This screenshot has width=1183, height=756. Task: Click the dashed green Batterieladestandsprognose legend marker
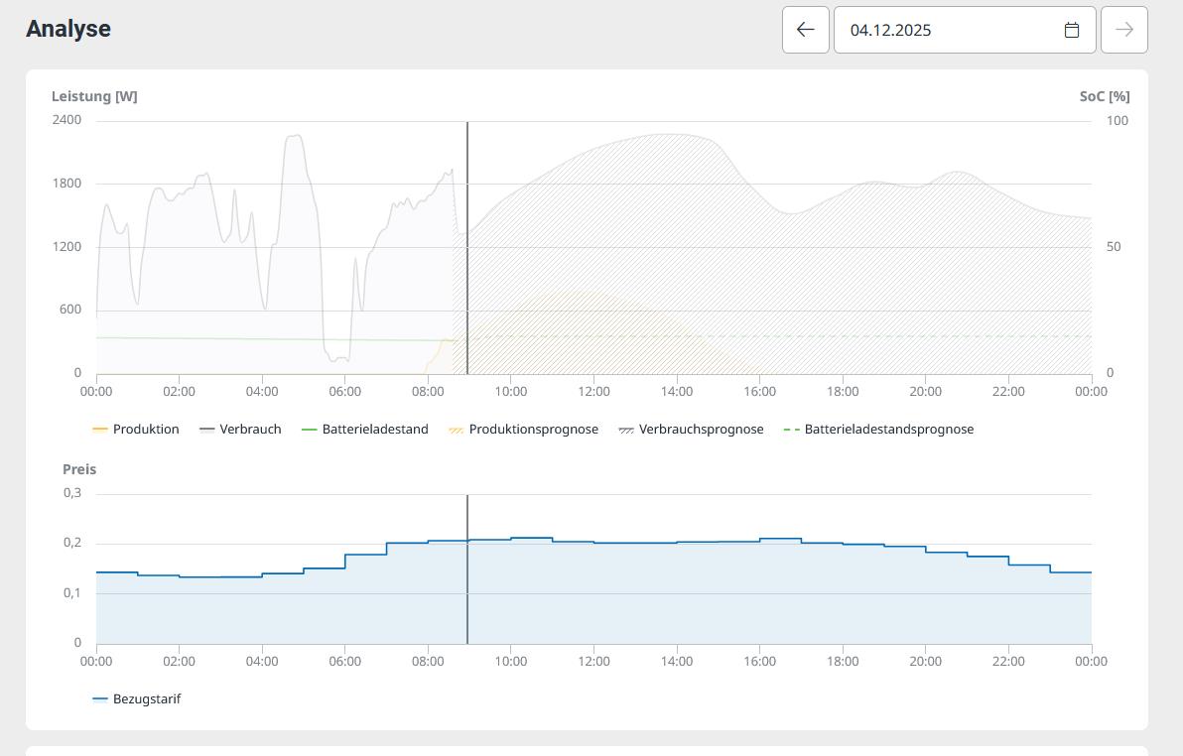(792, 430)
